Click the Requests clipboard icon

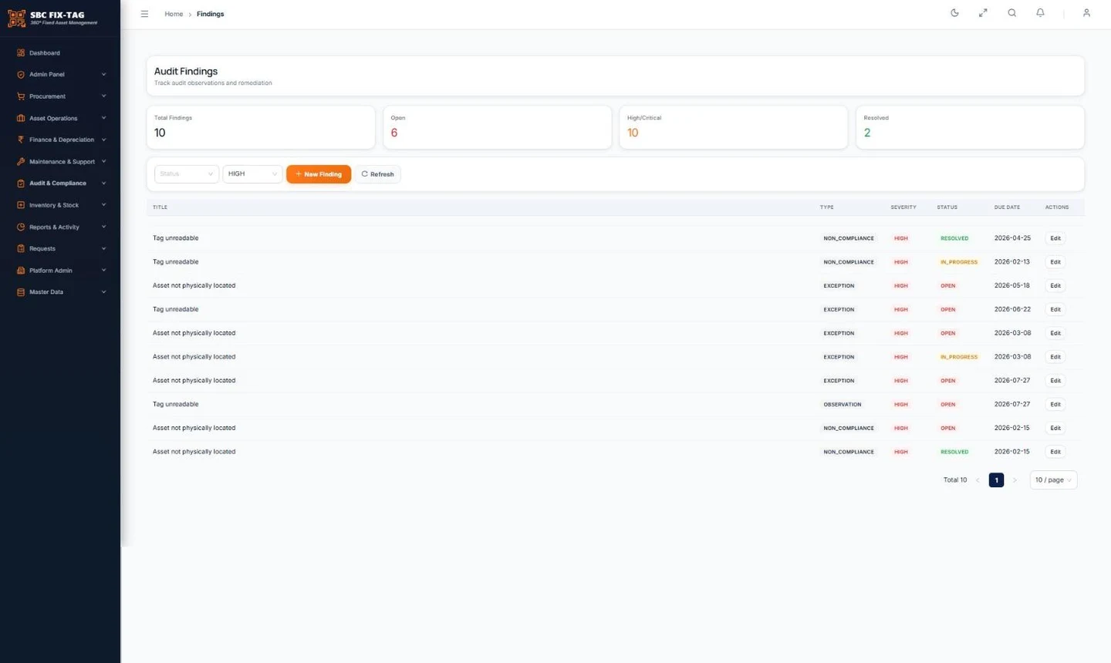coord(21,248)
